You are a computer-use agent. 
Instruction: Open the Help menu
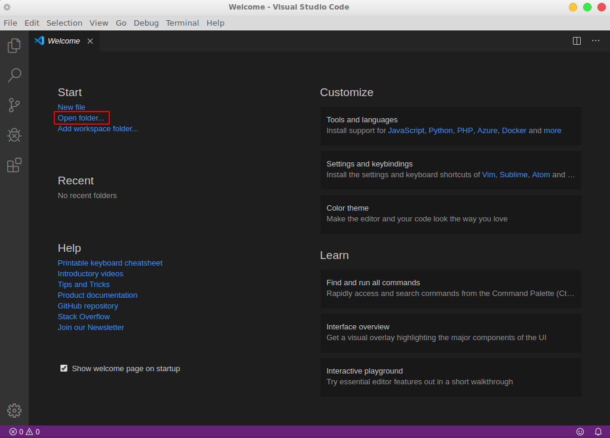pyautogui.click(x=215, y=23)
